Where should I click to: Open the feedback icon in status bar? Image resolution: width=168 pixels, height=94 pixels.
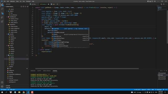164,90
